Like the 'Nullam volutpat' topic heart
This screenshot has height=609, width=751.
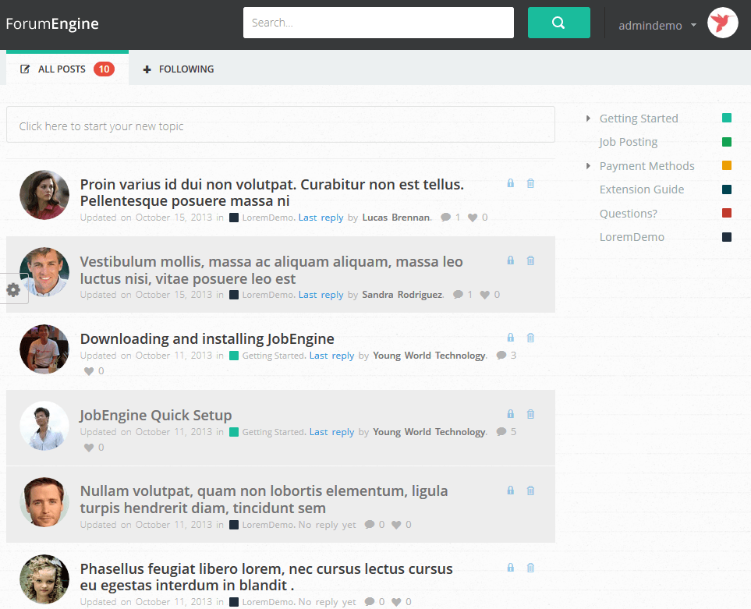pyautogui.click(x=397, y=525)
